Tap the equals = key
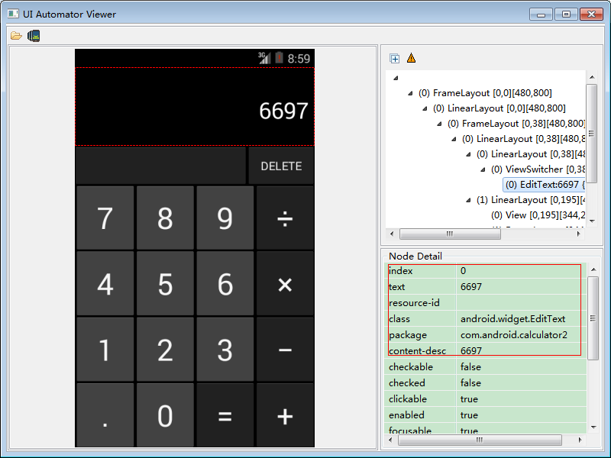 (x=225, y=414)
